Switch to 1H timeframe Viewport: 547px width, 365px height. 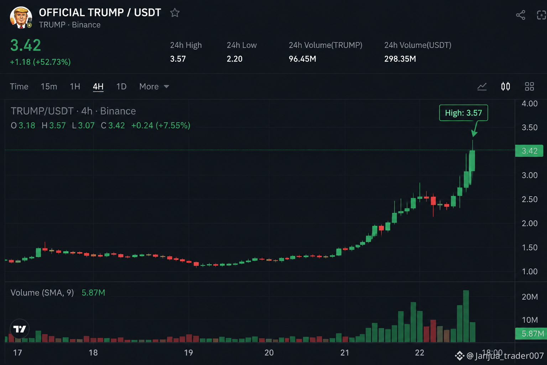click(75, 87)
